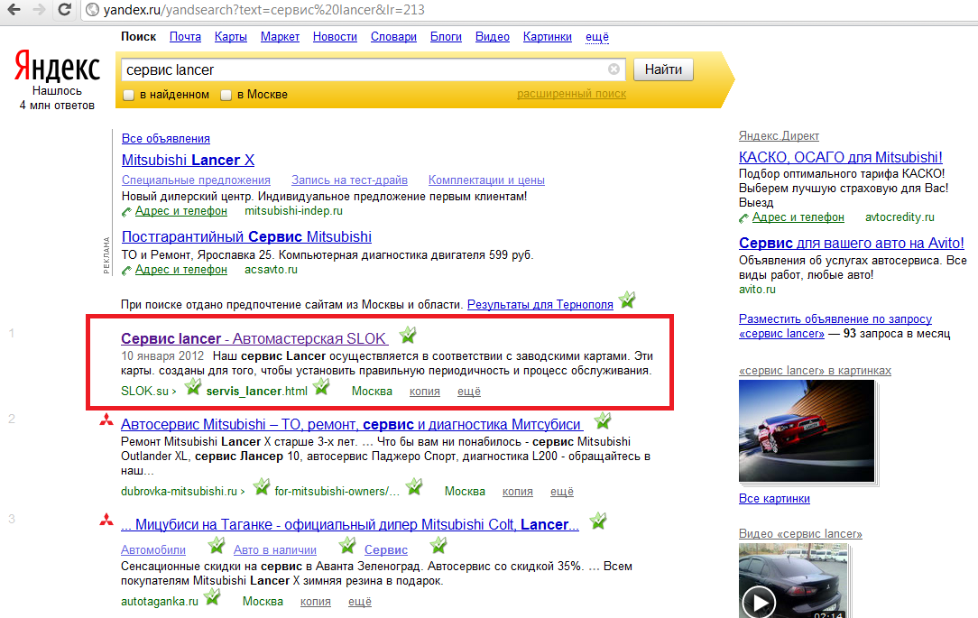Click inside the search input field
Image resolution: width=978 pixels, height=618 pixels.
tap(361, 69)
